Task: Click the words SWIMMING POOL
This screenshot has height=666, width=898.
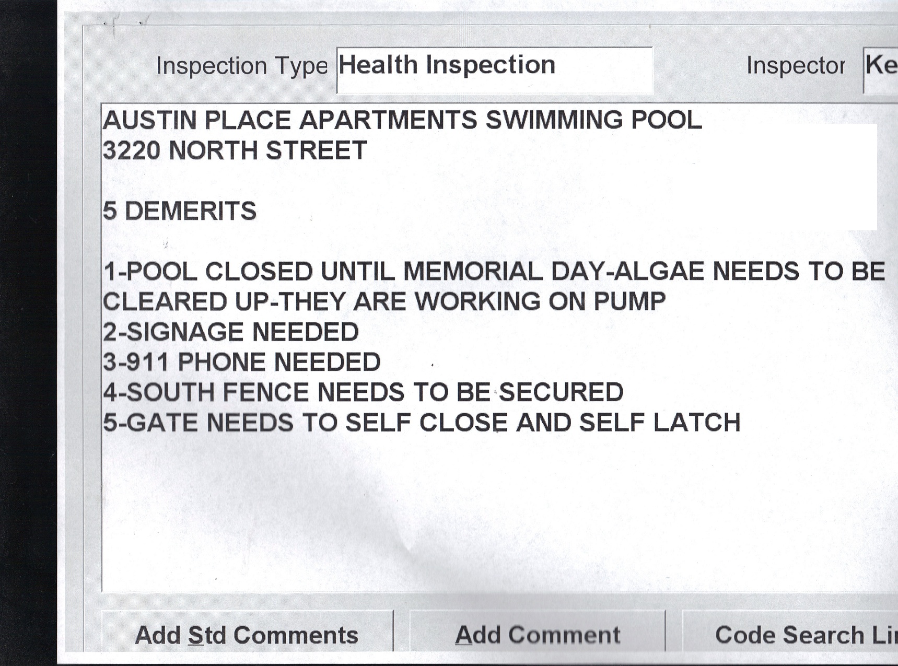Action: point(594,121)
